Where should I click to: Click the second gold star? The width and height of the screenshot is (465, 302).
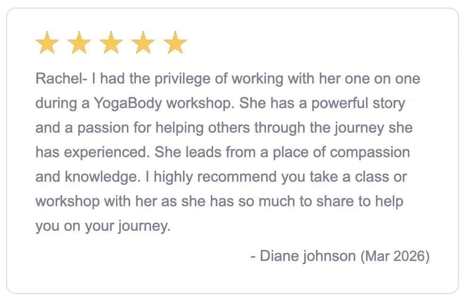[x=79, y=43]
